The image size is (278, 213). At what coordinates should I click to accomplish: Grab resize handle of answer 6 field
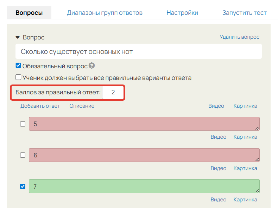257,159
